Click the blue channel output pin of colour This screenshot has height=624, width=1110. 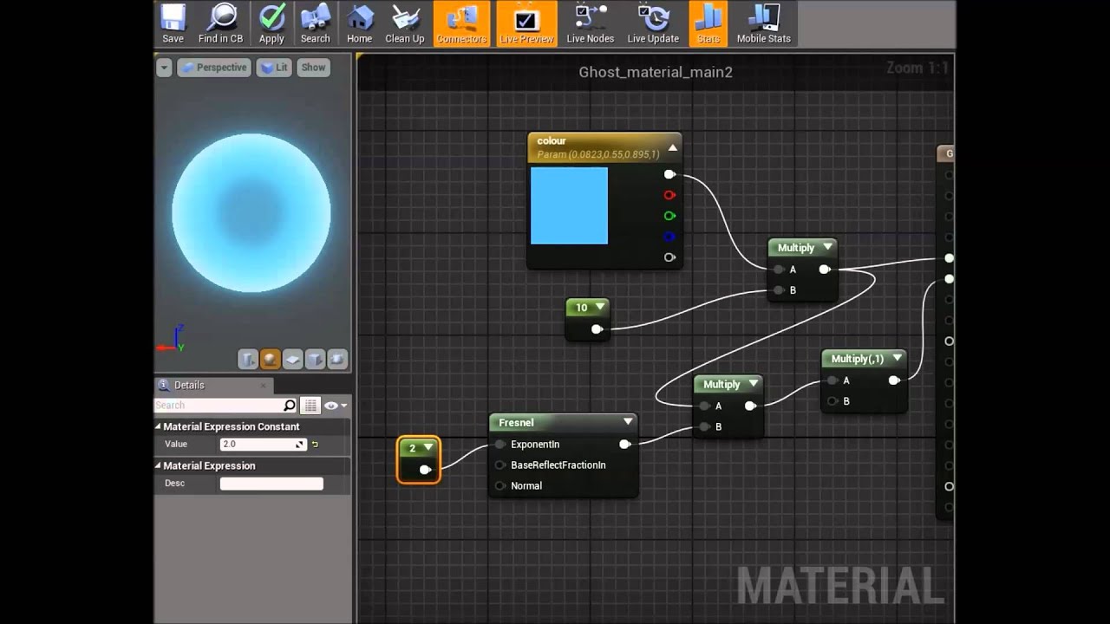669,237
